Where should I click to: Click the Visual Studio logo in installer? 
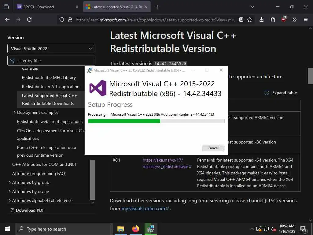98,88
